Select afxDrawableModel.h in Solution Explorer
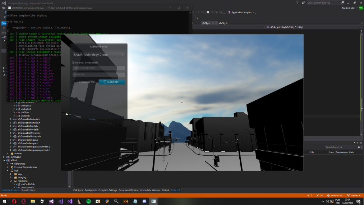Screen dimensions: 364x205 click(28, 129)
